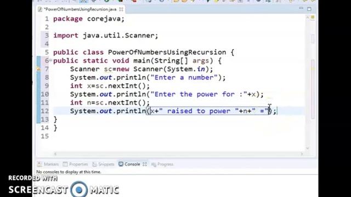Select the PowerOfNumbersUsingRecursion.java editor tab
The image size is (351, 197).
(80, 9)
